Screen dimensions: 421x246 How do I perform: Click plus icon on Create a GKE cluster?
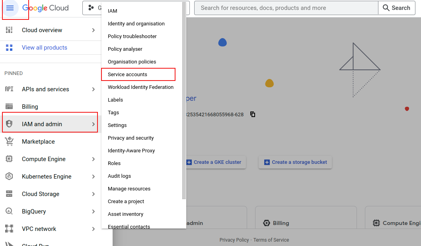(x=189, y=162)
